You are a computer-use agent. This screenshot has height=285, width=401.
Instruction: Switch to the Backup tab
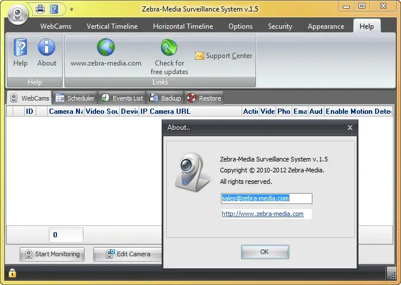coord(165,98)
